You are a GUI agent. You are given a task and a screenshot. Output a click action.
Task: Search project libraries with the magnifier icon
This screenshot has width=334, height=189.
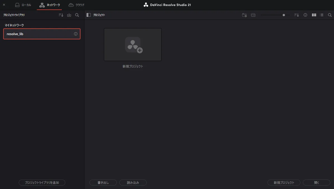(77, 15)
